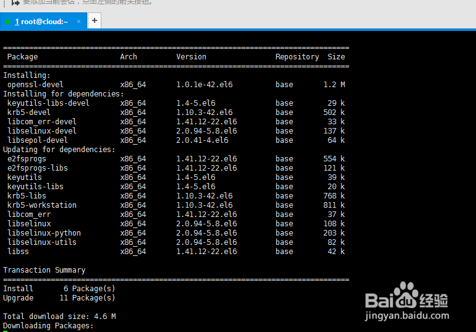Click the 811 k size value
The width and height of the screenshot is (476, 332).
coord(334,205)
